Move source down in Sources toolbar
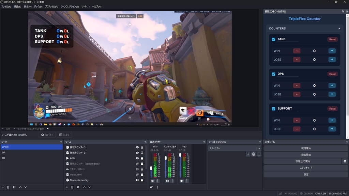This screenshot has height=196, width=349. pyautogui.click(x=90, y=187)
